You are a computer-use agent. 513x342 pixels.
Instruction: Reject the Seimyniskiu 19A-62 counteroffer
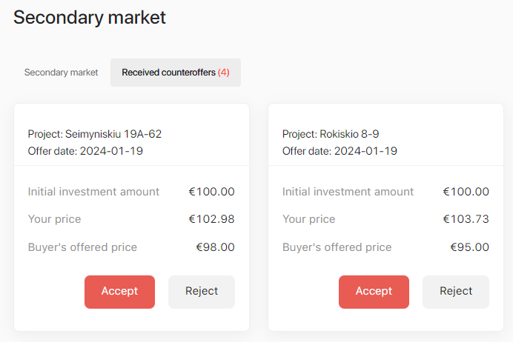click(x=202, y=292)
